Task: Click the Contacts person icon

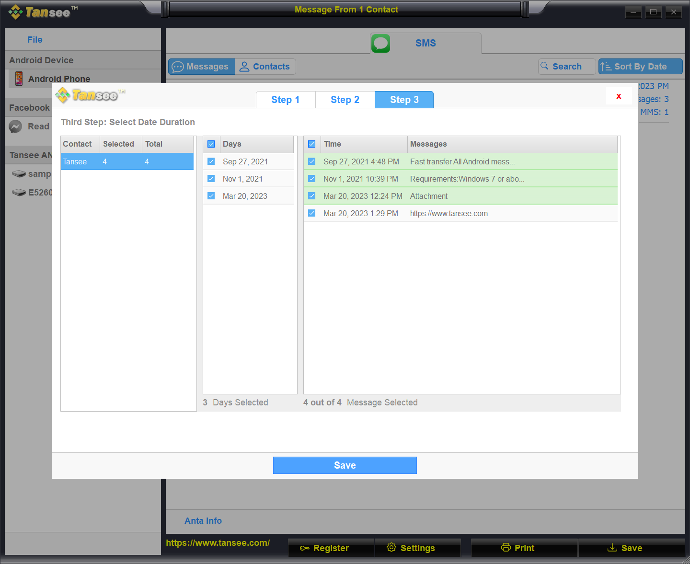Action: click(x=244, y=67)
